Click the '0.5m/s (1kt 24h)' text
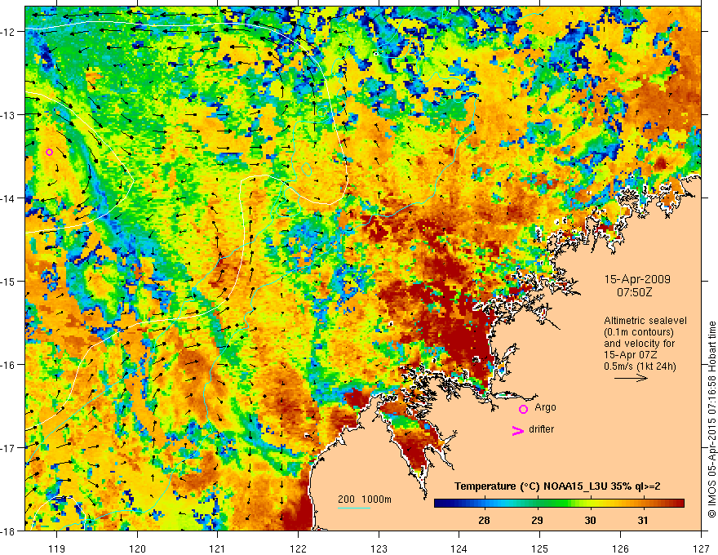The image size is (718, 555). [x=640, y=366]
